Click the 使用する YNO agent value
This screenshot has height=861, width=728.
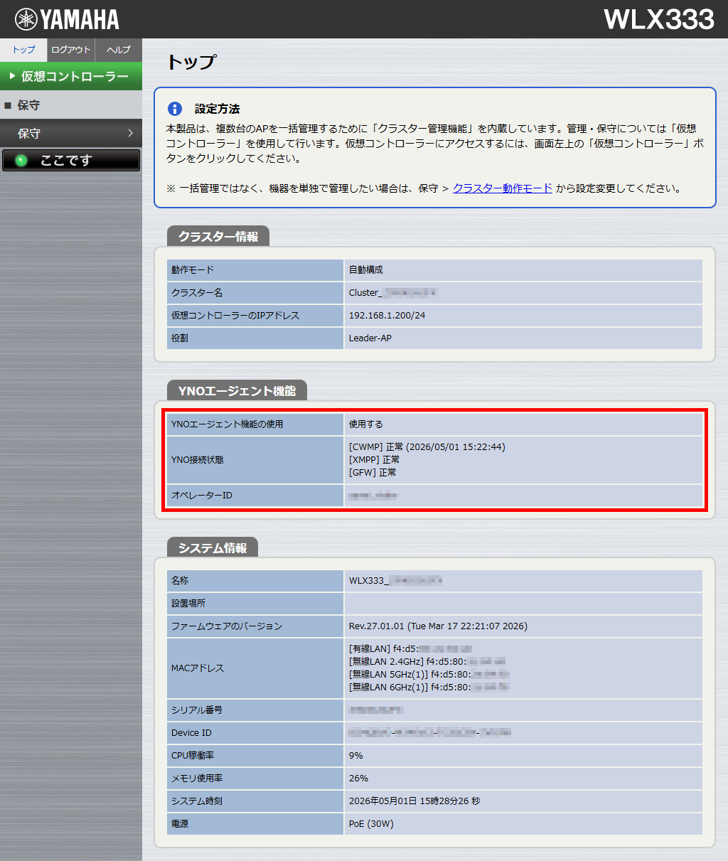tap(366, 424)
